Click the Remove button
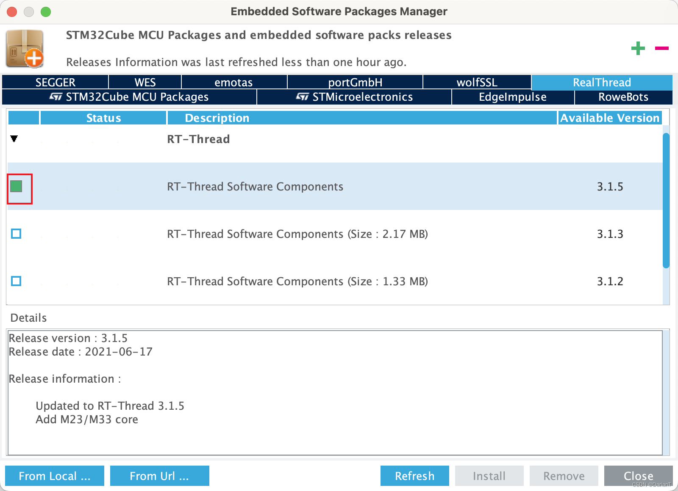The image size is (678, 491). [564, 476]
